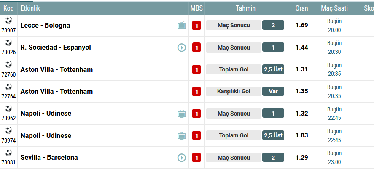Open the stream play icon for Sevilla - Barcelona
The height and width of the screenshot is (169, 374).
(x=182, y=158)
